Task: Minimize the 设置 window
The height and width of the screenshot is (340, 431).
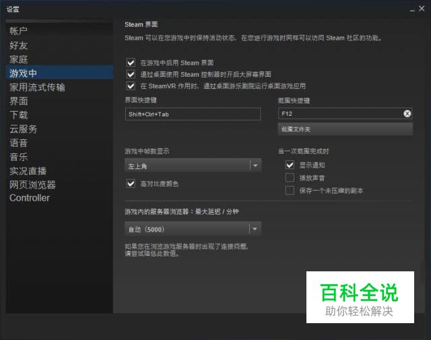Action: (412, 10)
